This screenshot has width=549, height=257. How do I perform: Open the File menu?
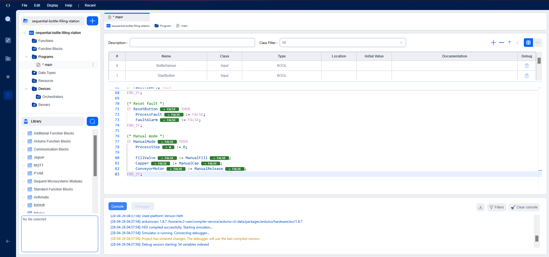tap(25, 5)
